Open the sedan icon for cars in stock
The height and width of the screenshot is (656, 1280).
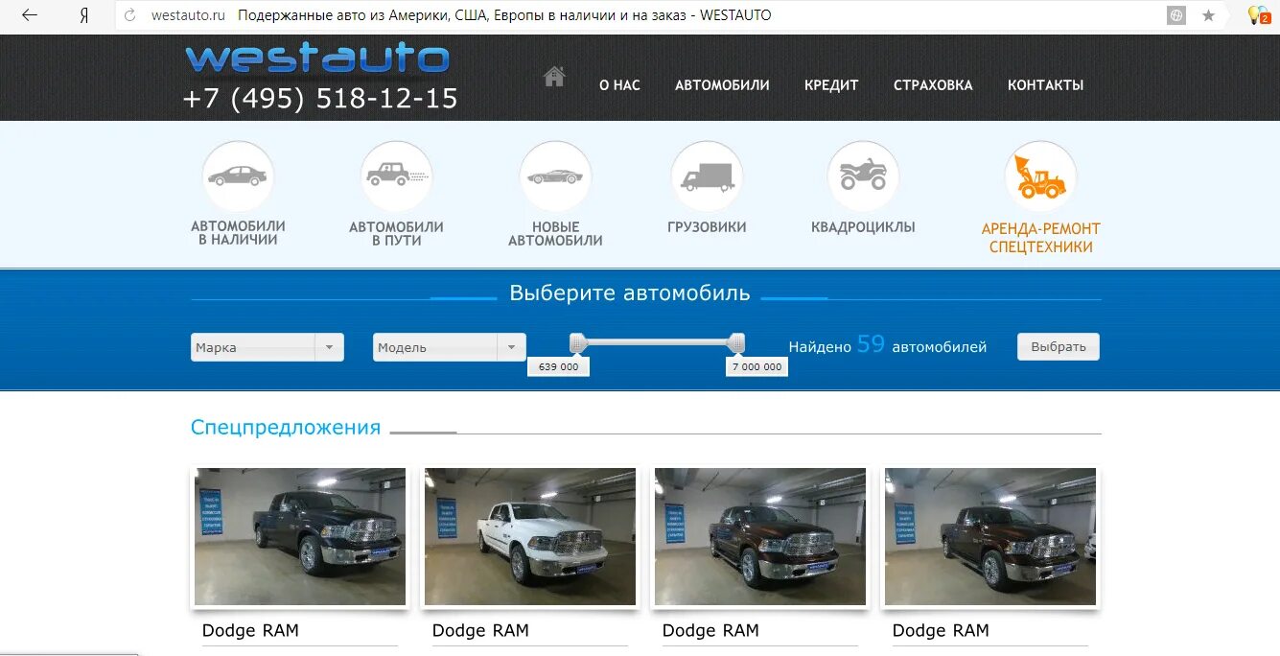tap(238, 176)
